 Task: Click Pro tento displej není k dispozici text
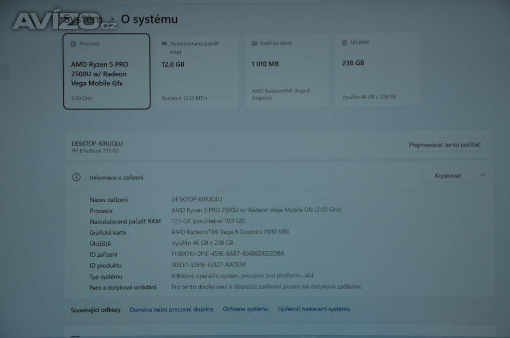(x=266, y=287)
